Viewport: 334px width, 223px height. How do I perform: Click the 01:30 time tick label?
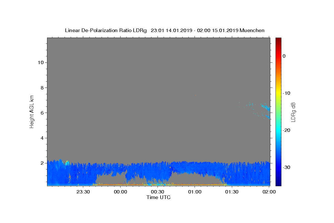click(x=232, y=192)
